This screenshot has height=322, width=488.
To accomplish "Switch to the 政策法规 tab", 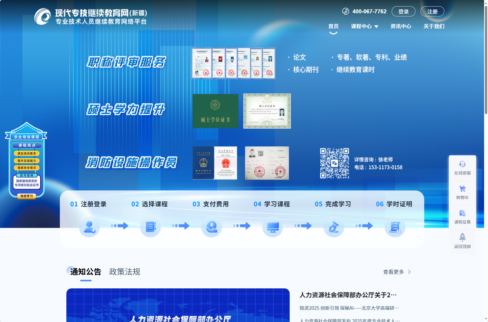I will (125, 272).
